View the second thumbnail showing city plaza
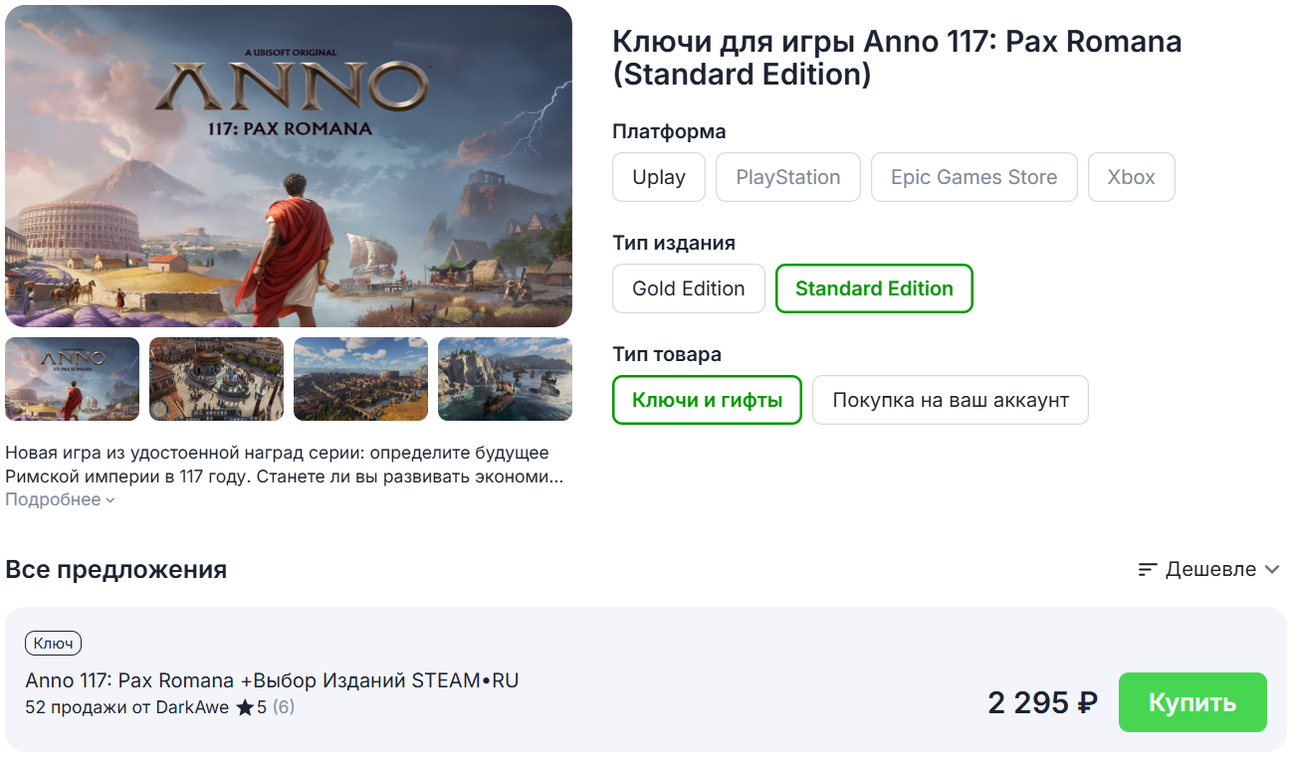The image size is (1294, 758). (x=216, y=379)
